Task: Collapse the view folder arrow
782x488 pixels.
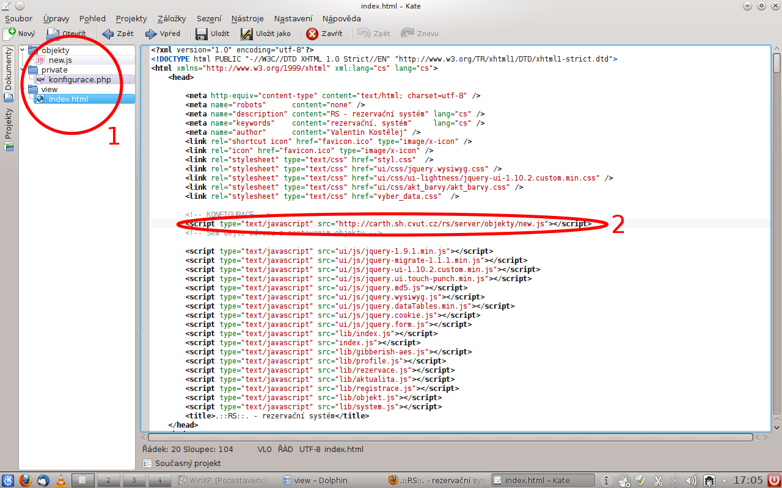Action: pos(23,88)
